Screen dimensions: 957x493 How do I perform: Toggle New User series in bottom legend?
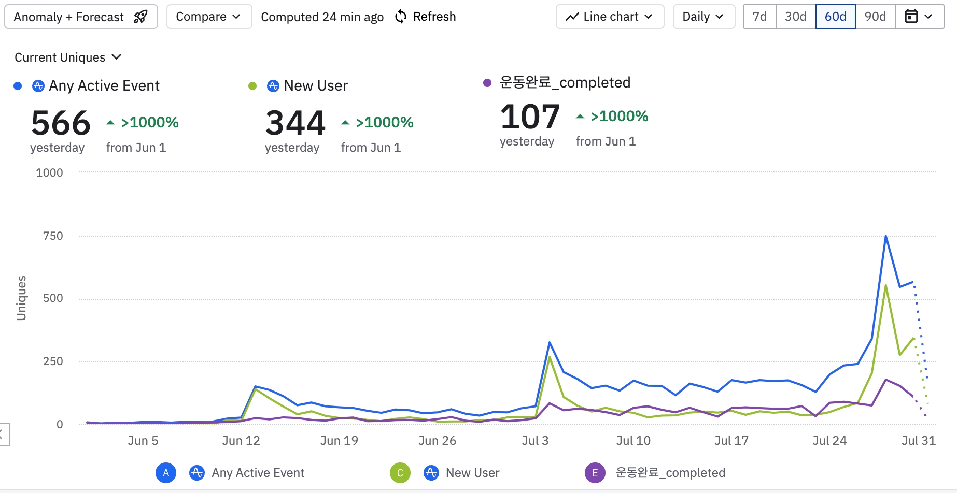(x=472, y=473)
